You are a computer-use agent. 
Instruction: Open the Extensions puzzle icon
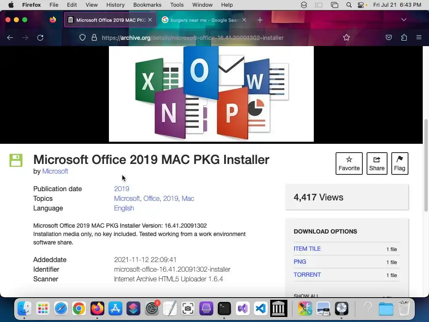coord(404,37)
